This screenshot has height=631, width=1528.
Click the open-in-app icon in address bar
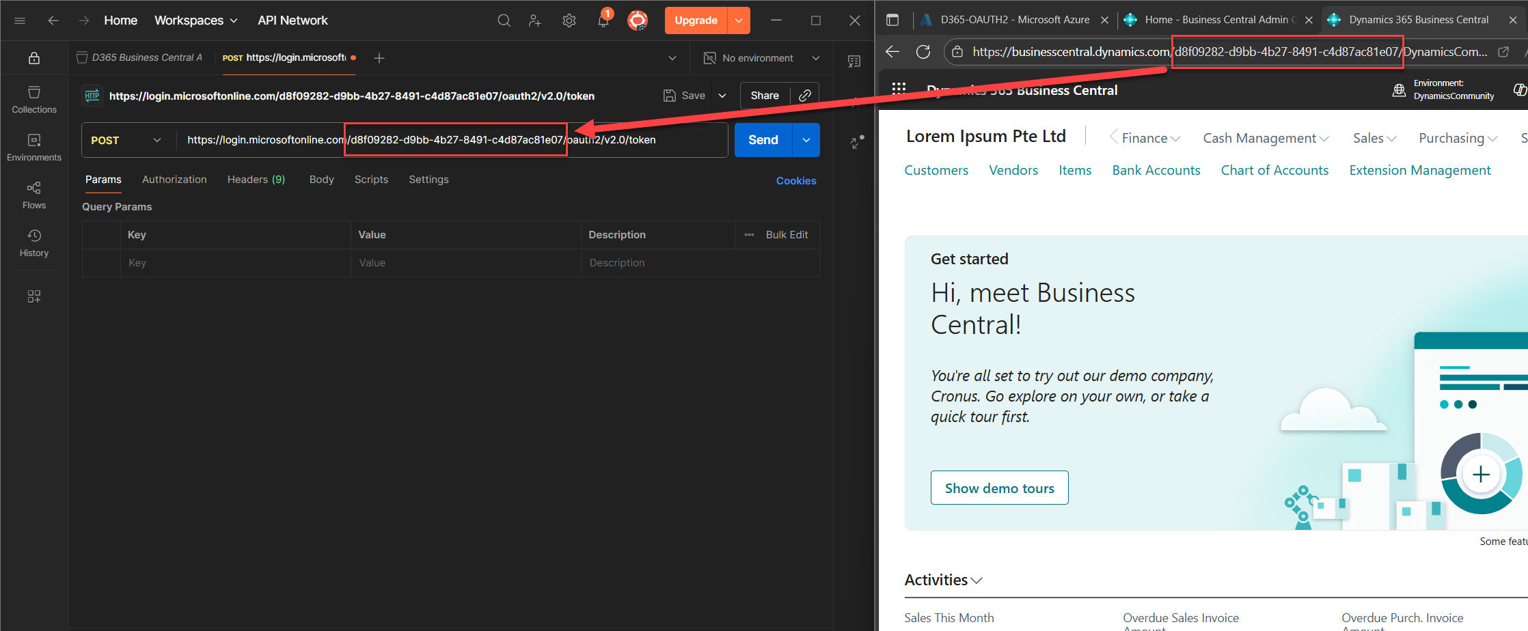click(1503, 52)
